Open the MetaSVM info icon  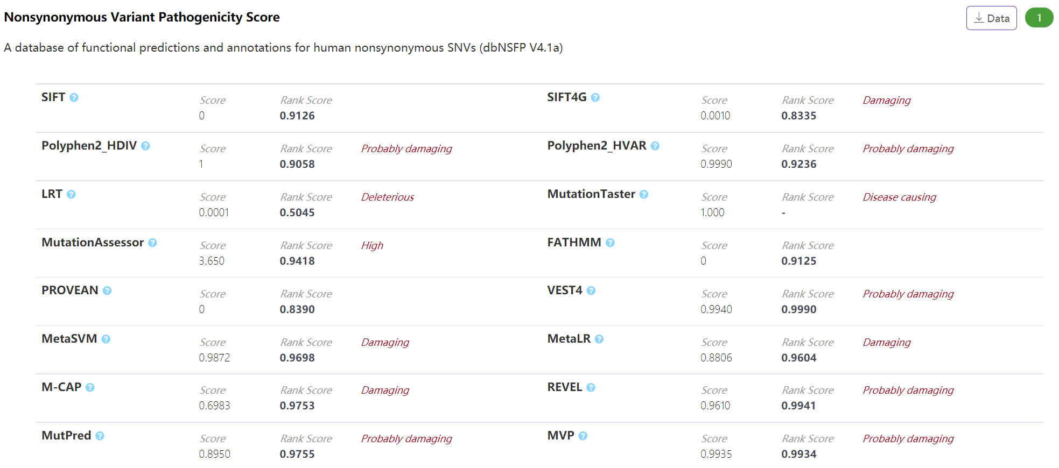click(106, 339)
